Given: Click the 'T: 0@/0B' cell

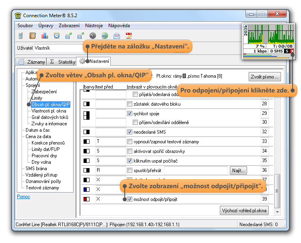Looking at the screenshot, I should coord(280,46).
